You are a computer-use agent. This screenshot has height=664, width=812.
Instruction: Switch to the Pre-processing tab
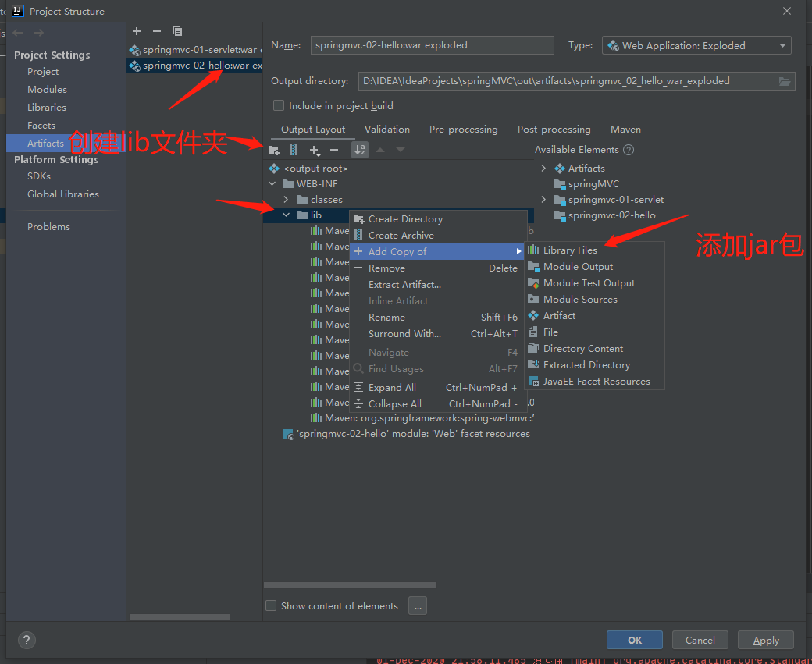[464, 130]
